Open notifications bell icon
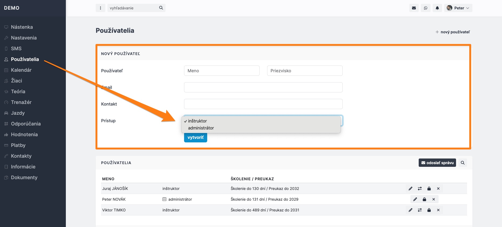Viewport: 502px width, 227px height. click(x=437, y=8)
